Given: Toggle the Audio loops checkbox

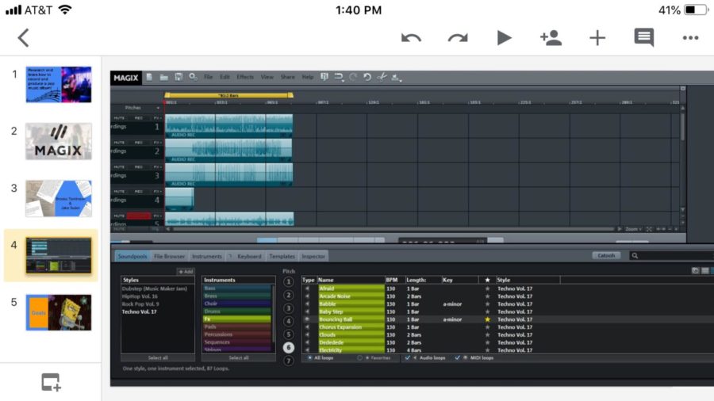Looking at the screenshot, I should [x=408, y=357].
